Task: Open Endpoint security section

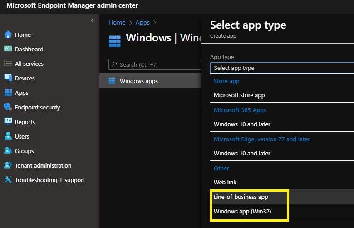Action: 38,107
